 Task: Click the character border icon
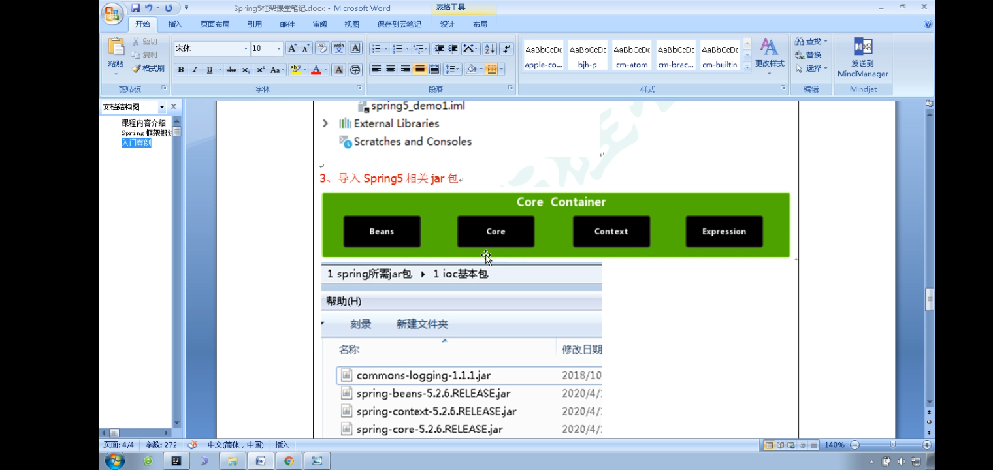tap(355, 48)
